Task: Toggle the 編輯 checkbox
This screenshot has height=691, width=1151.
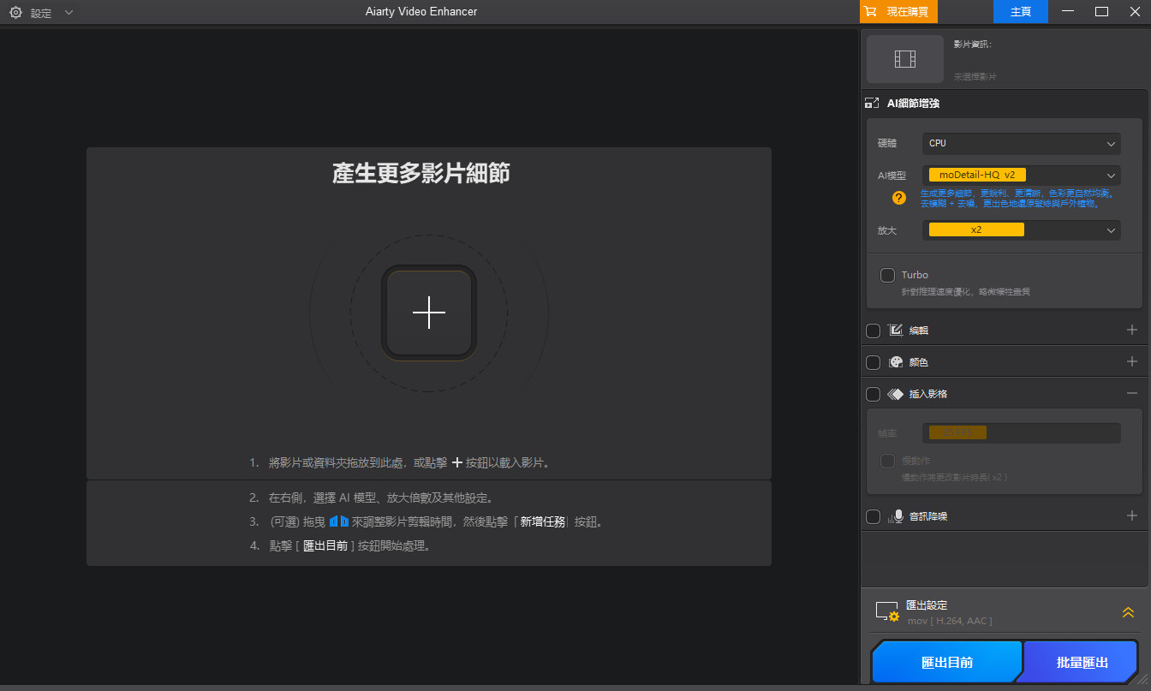Action: [873, 331]
